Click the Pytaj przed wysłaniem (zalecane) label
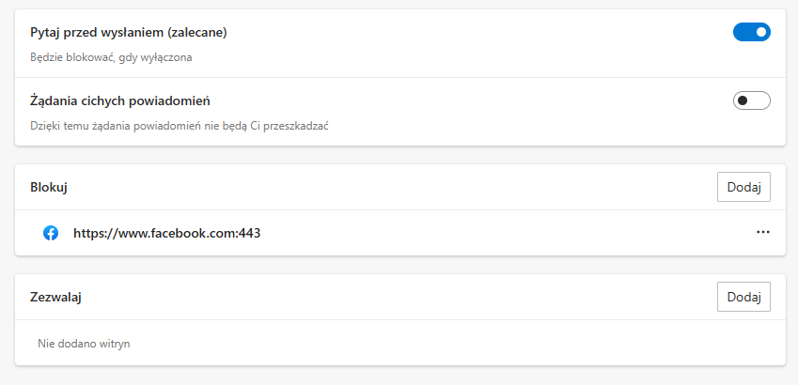The height and width of the screenshot is (385, 798). point(129,33)
